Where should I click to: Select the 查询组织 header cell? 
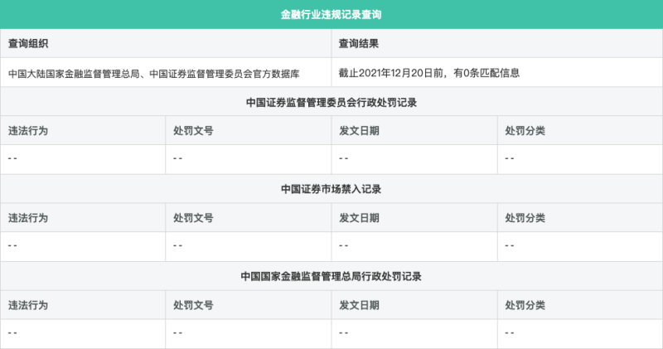coord(166,44)
